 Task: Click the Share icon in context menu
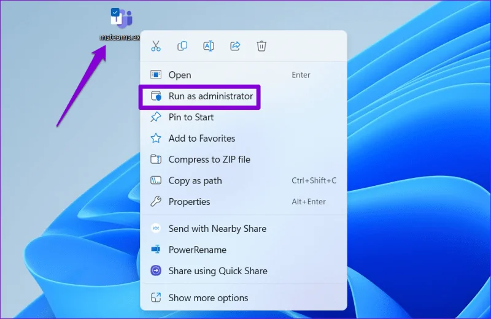[235, 46]
